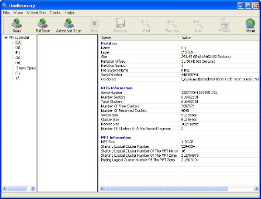
Task: Select Number Of Free Clusters row
Action: click(179, 106)
